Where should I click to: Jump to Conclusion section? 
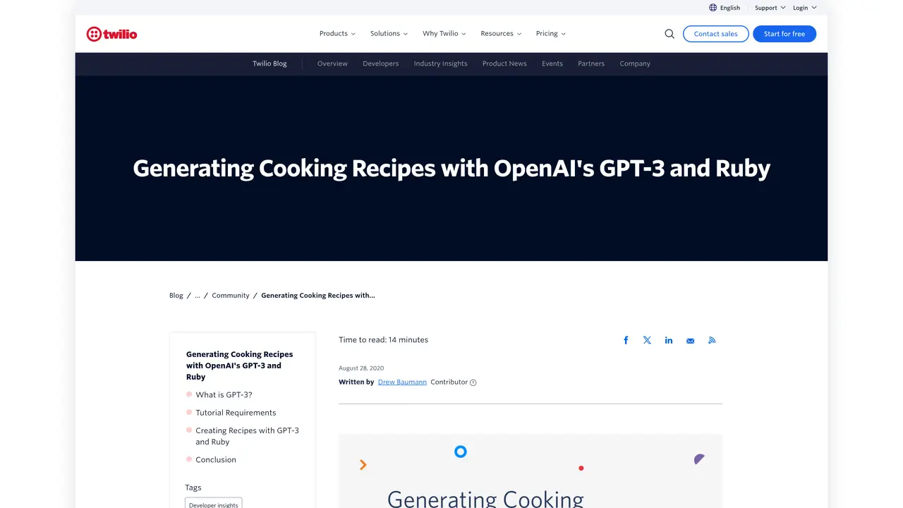click(x=216, y=460)
